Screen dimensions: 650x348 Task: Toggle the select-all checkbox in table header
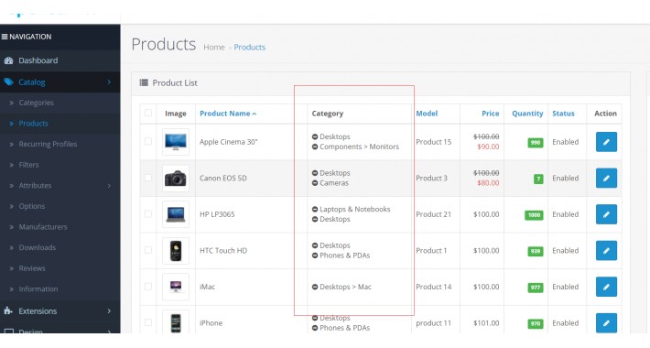[148, 113]
